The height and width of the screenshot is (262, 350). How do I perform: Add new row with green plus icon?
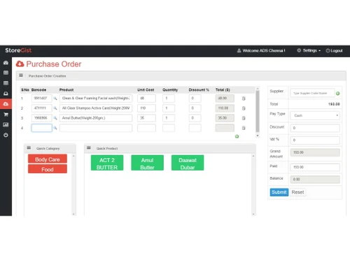click(x=237, y=136)
